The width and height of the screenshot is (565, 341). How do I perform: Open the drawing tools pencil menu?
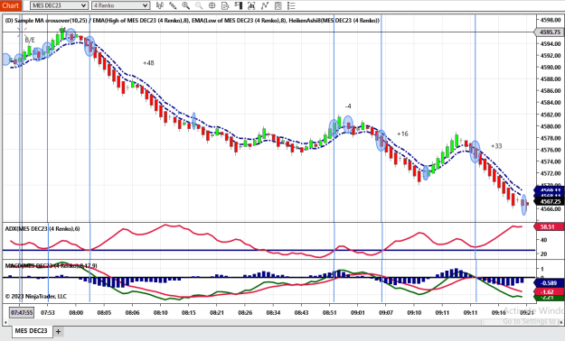(x=173, y=5)
